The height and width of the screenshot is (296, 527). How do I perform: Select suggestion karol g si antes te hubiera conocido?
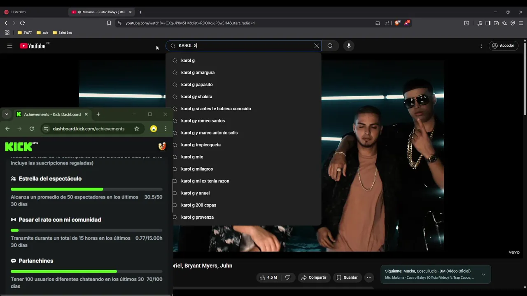click(243, 109)
